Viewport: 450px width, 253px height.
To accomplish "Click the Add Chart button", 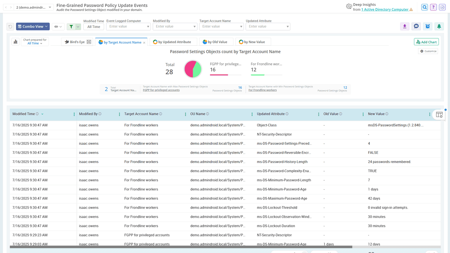I will click(426, 42).
